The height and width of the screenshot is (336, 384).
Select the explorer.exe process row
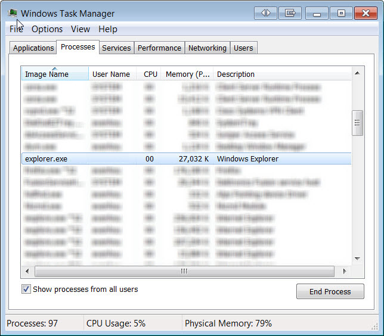point(187,159)
